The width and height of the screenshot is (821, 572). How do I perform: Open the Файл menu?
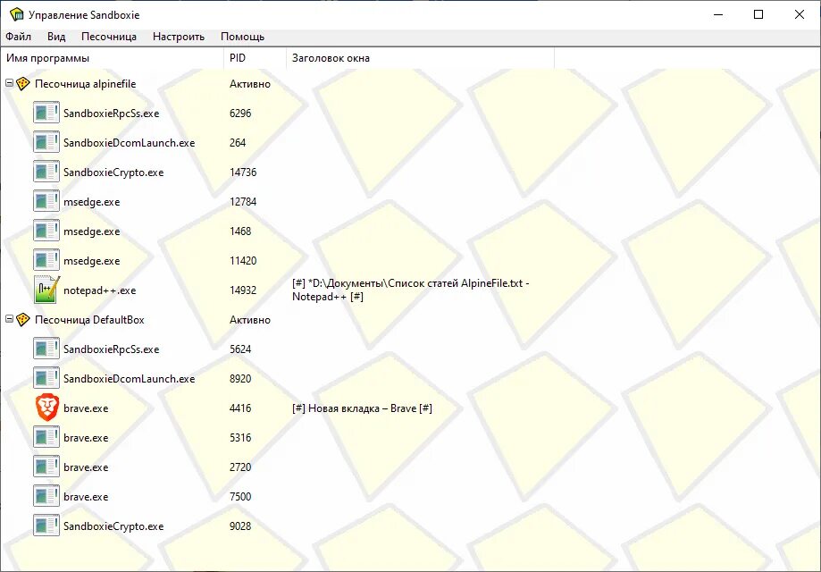point(19,37)
